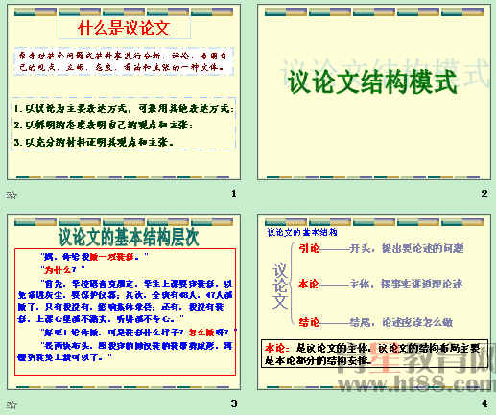Click the red label '本论' beside the bracket
Viewport: 496px width, 415px height.
[309, 284]
